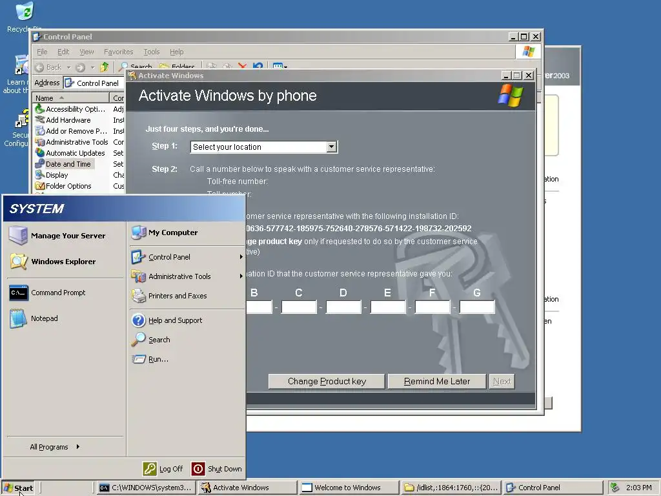Click confirmation ID field E
Screen dimensions: 661x496
tap(388, 307)
